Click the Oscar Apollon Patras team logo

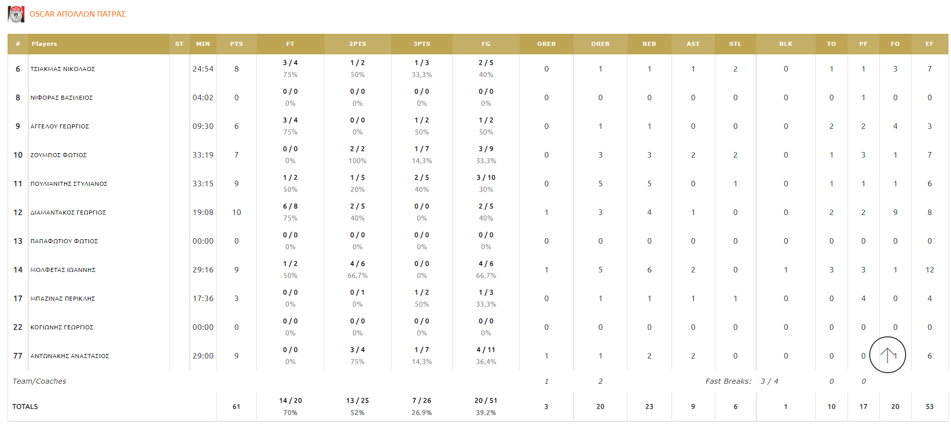click(x=16, y=14)
